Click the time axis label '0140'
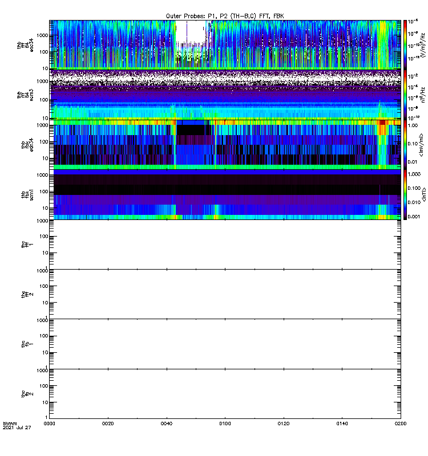This screenshot has height=456, width=428. tap(342, 424)
